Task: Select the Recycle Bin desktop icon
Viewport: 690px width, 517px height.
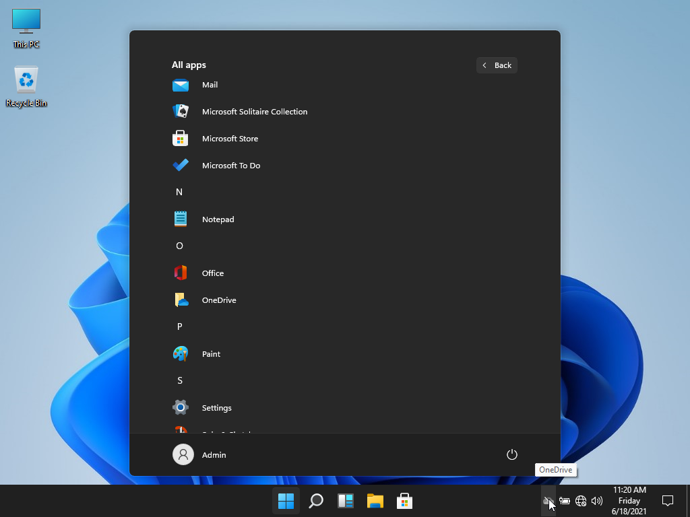Action: pos(26,87)
